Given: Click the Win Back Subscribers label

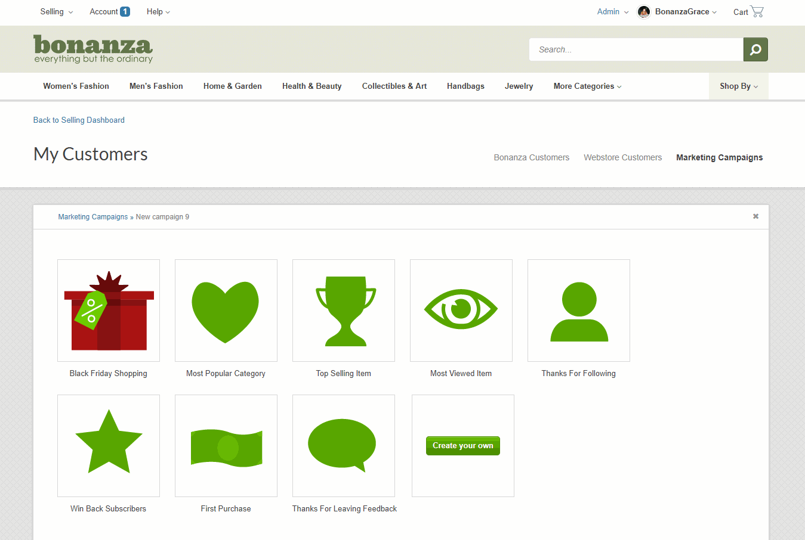Looking at the screenshot, I should pyautogui.click(x=108, y=508).
